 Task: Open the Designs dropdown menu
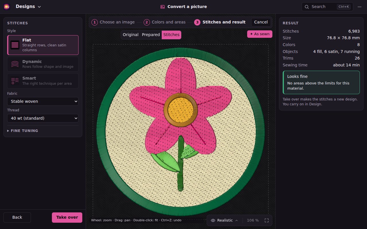(x=28, y=7)
